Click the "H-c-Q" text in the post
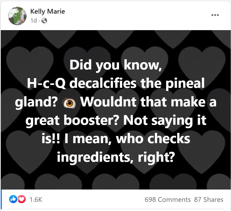The width and height of the screenshot is (231, 211). [47, 84]
